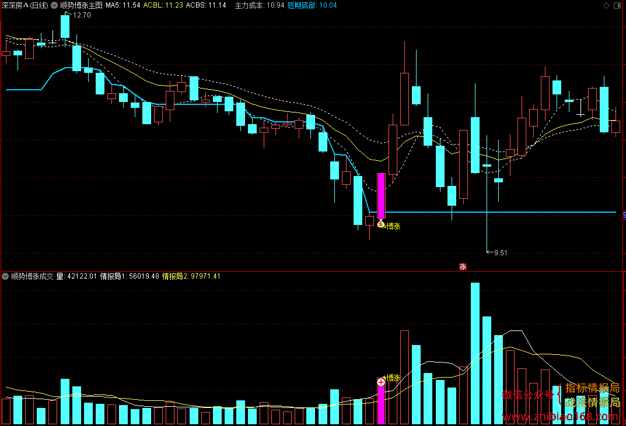Viewport: 626px width, 426px height.
Task: Click the magenta candlestick in price chart
Action: point(382,196)
